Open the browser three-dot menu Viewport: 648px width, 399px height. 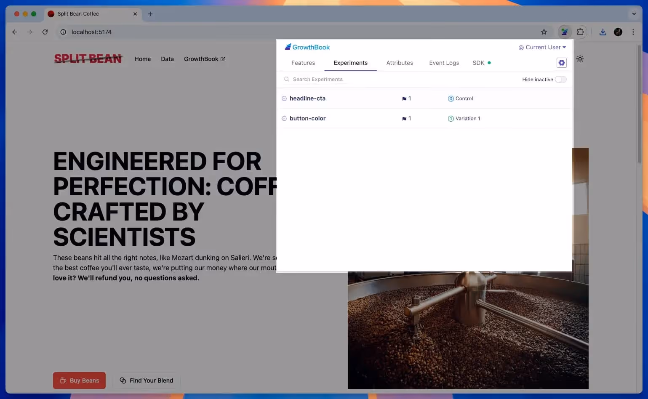pos(633,32)
